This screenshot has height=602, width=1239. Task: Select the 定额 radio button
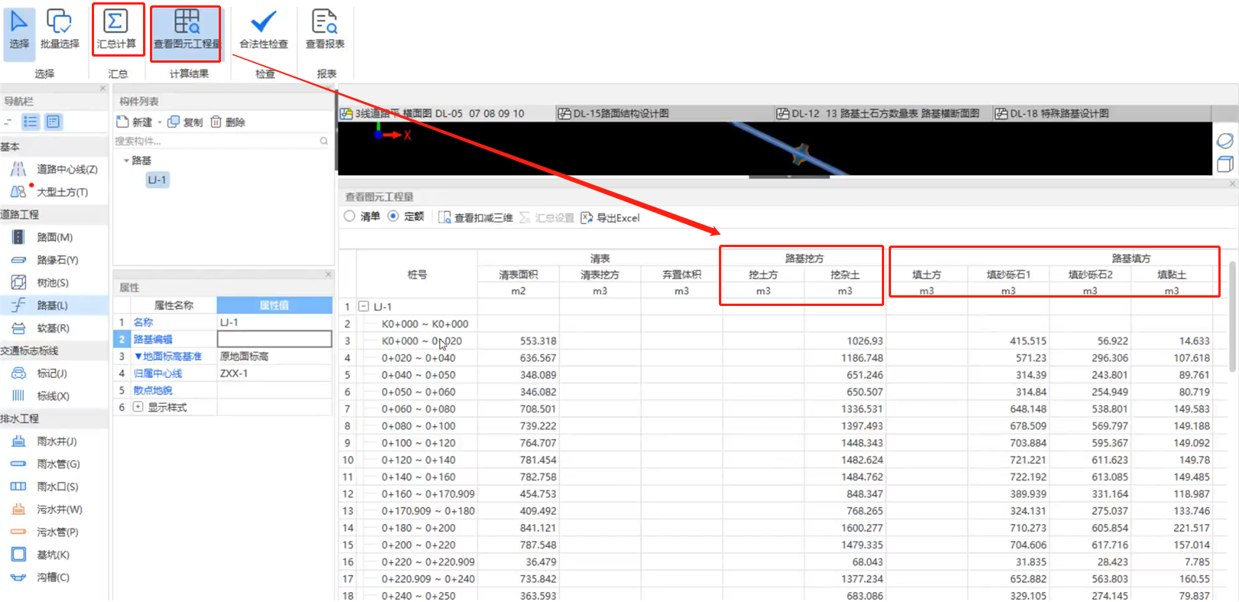click(x=393, y=216)
